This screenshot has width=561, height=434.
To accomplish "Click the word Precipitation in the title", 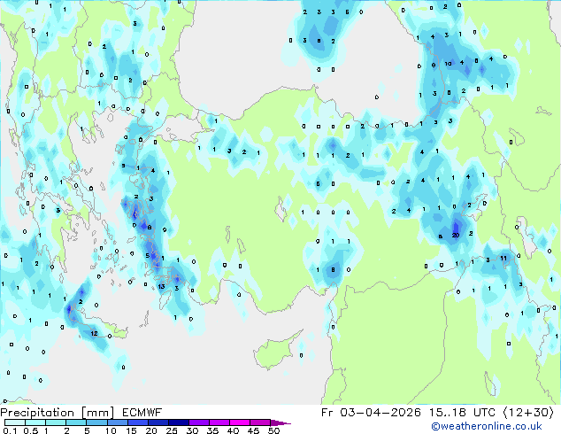I will click(x=37, y=413).
